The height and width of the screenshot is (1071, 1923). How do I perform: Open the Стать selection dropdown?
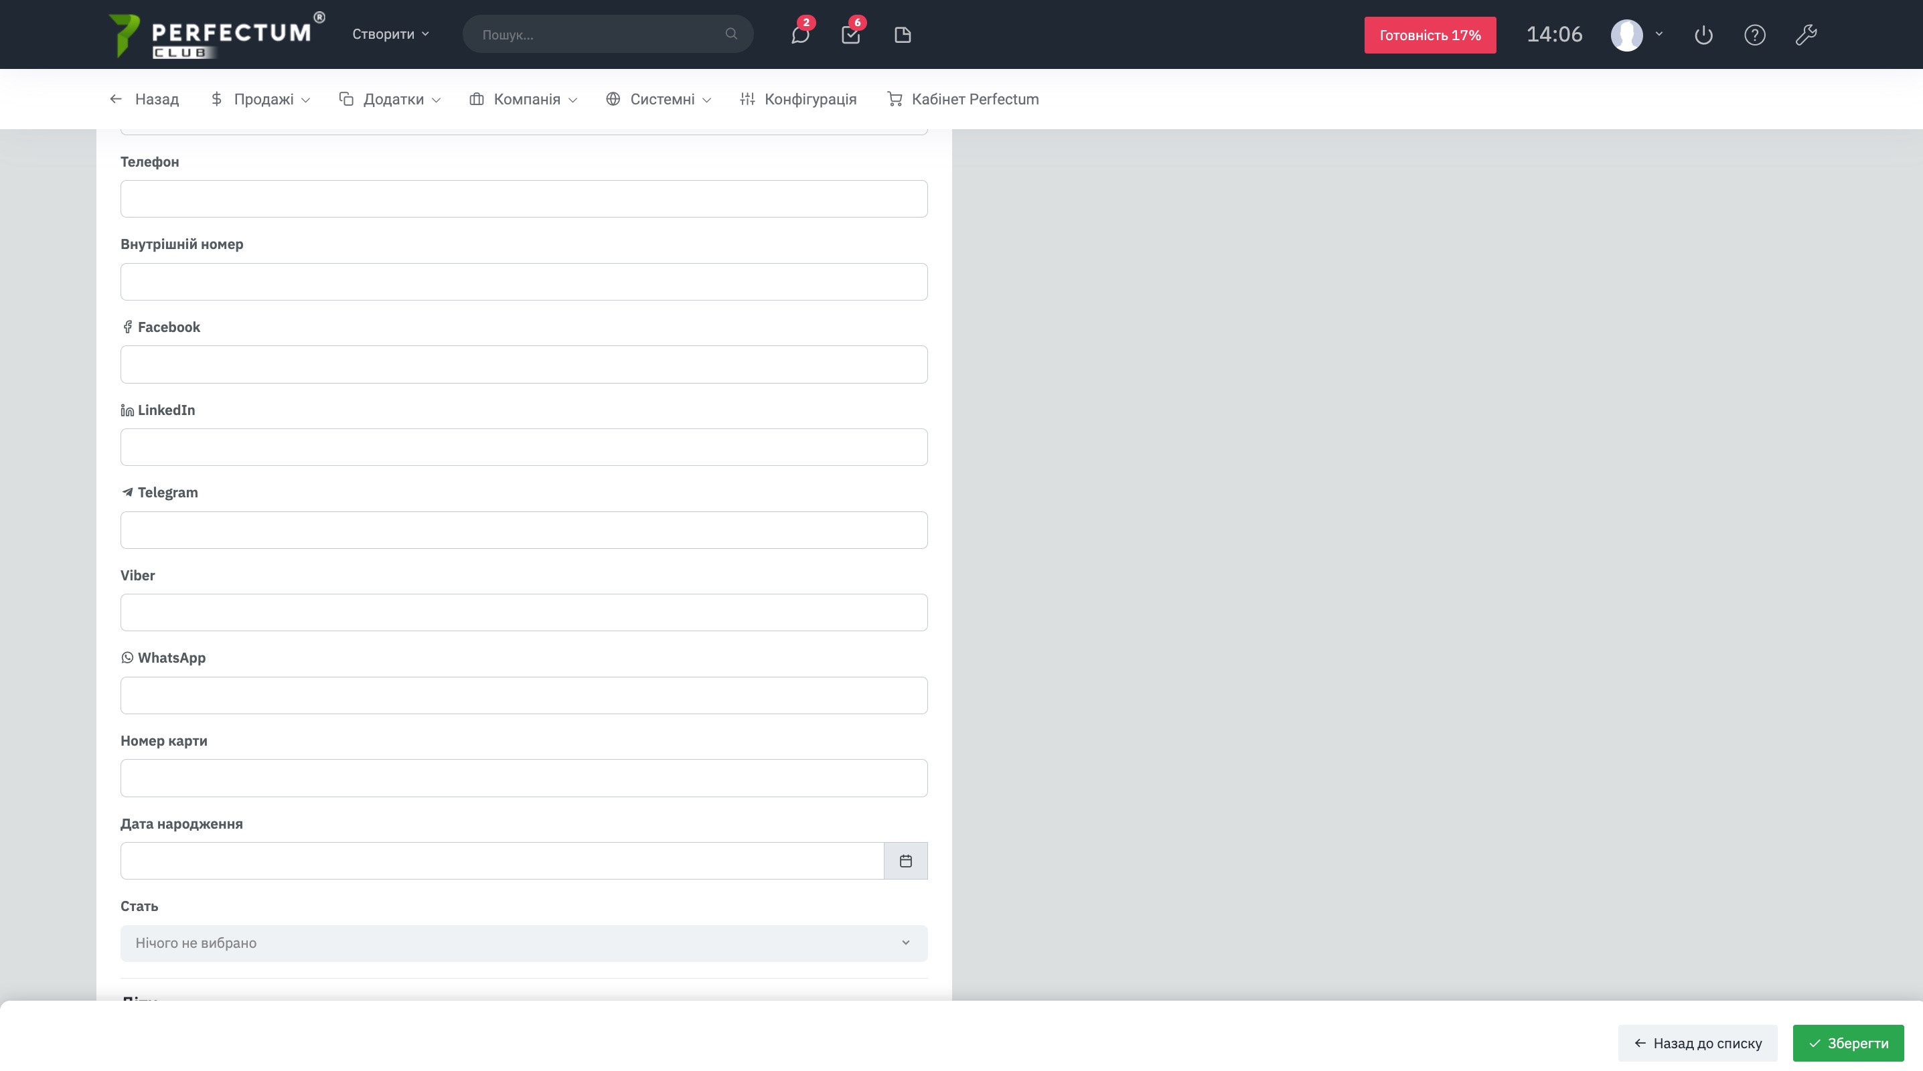click(524, 942)
